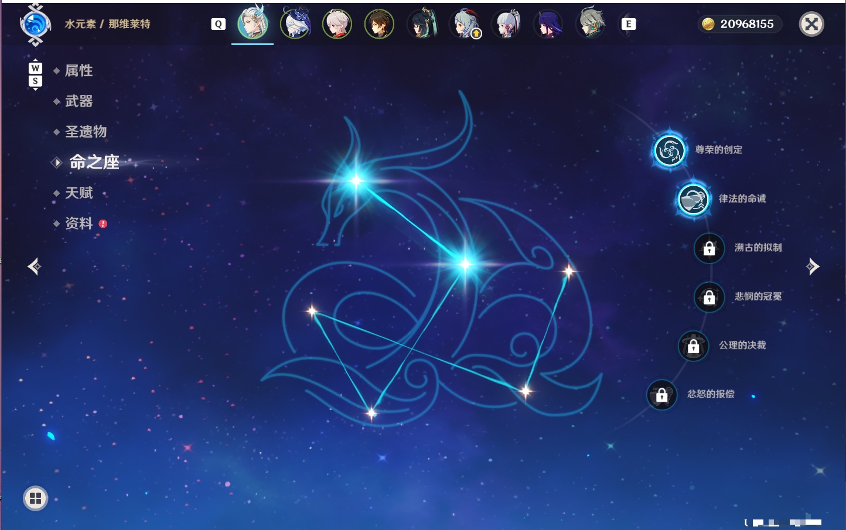The image size is (846, 530).
Task: Open the 属性 attributes tab
Action: pyautogui.click(x=79, y=71)
